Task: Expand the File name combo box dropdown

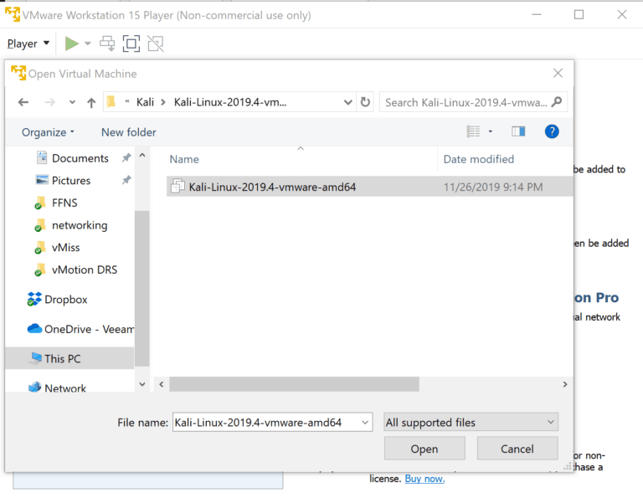Action: (365, 423)
